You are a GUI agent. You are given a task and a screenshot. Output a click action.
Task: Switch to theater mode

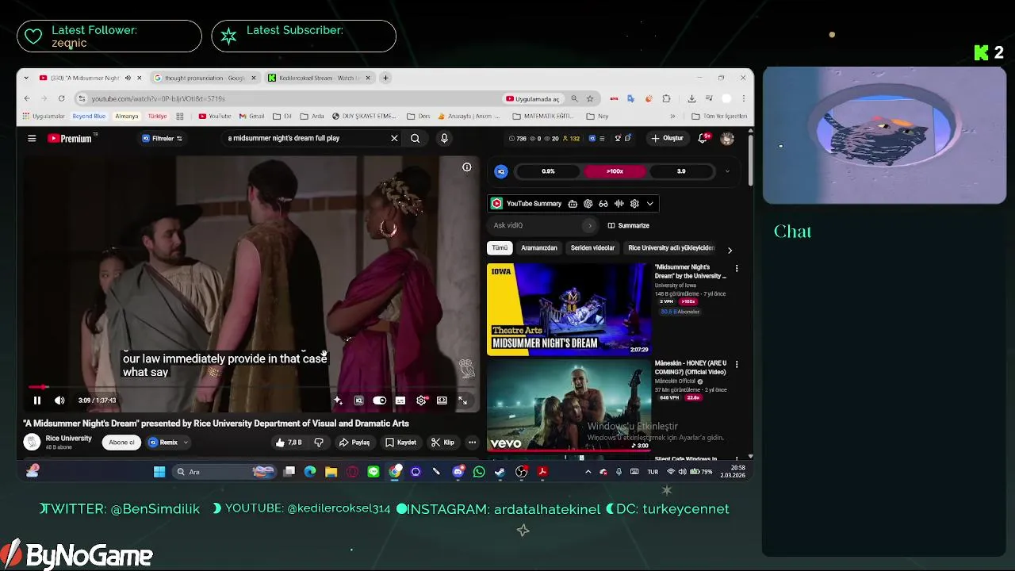click(x=442, y=400)
